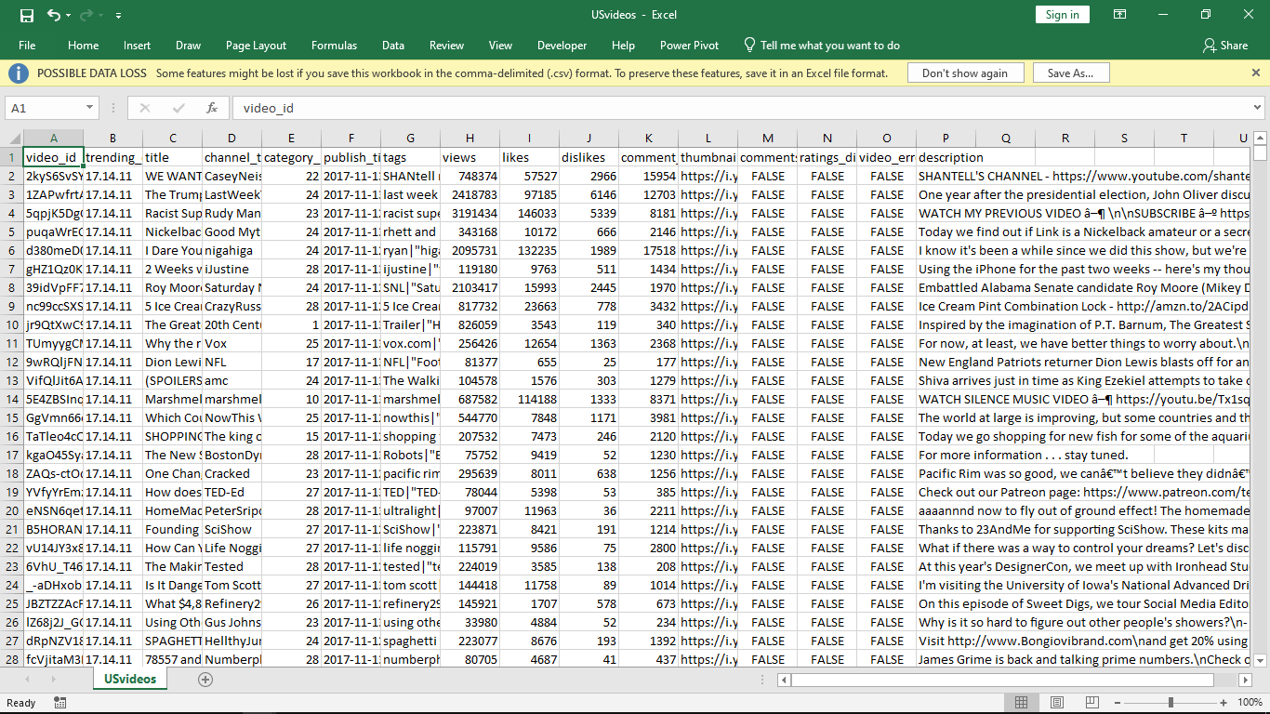Go to the Page Layout tab

click(x=256, y=46)
